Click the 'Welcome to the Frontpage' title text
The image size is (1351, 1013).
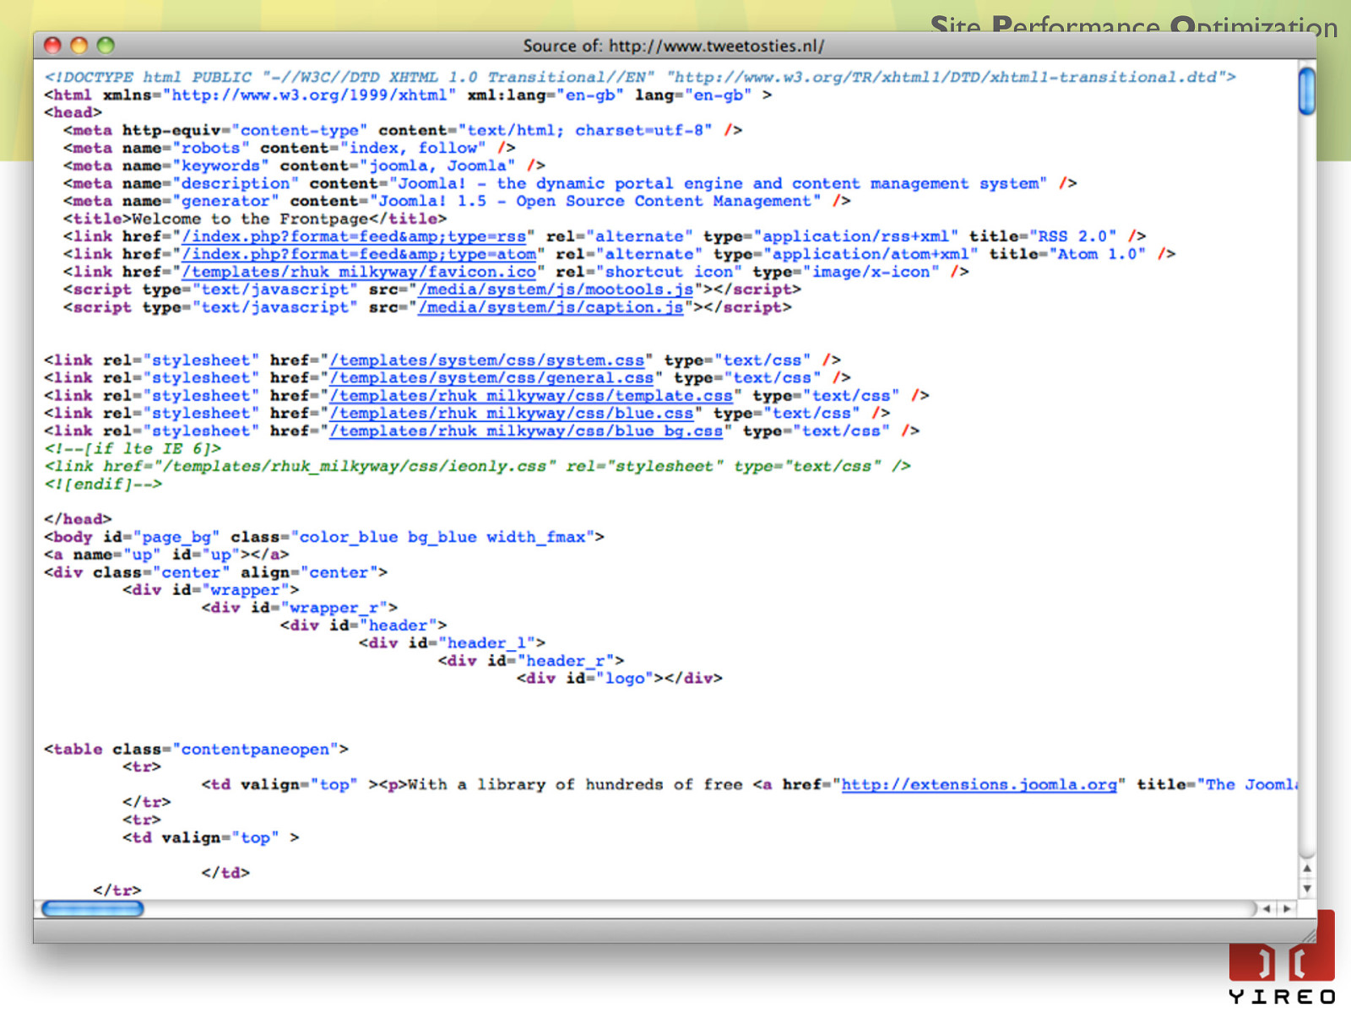(250, 219)
